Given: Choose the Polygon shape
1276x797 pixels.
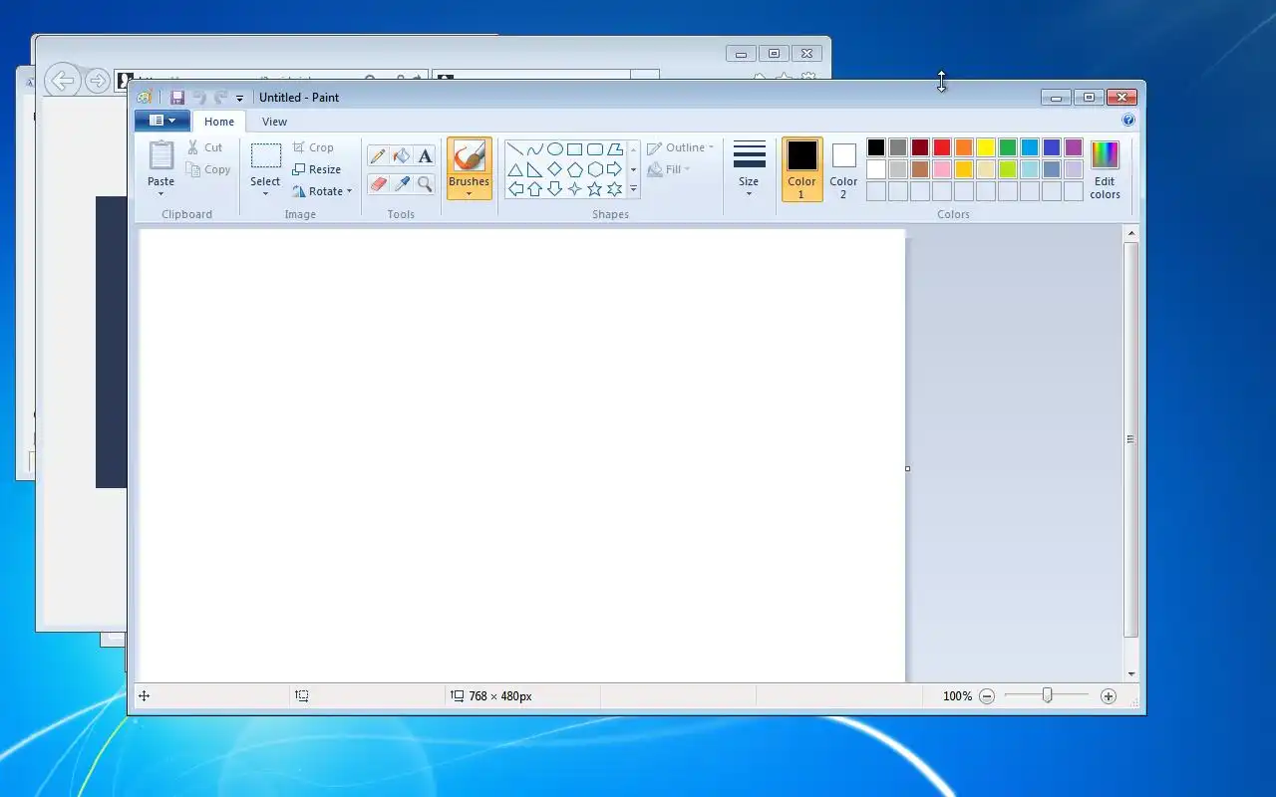Looking at the screenshot, I should pyautogui.click(x=615, y=149).
